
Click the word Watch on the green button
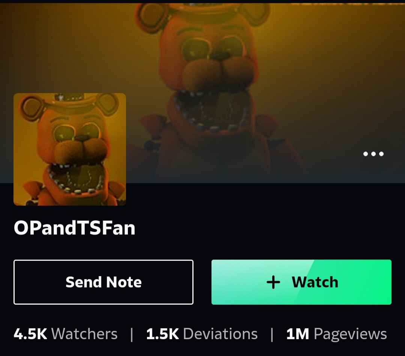(315, 282)
